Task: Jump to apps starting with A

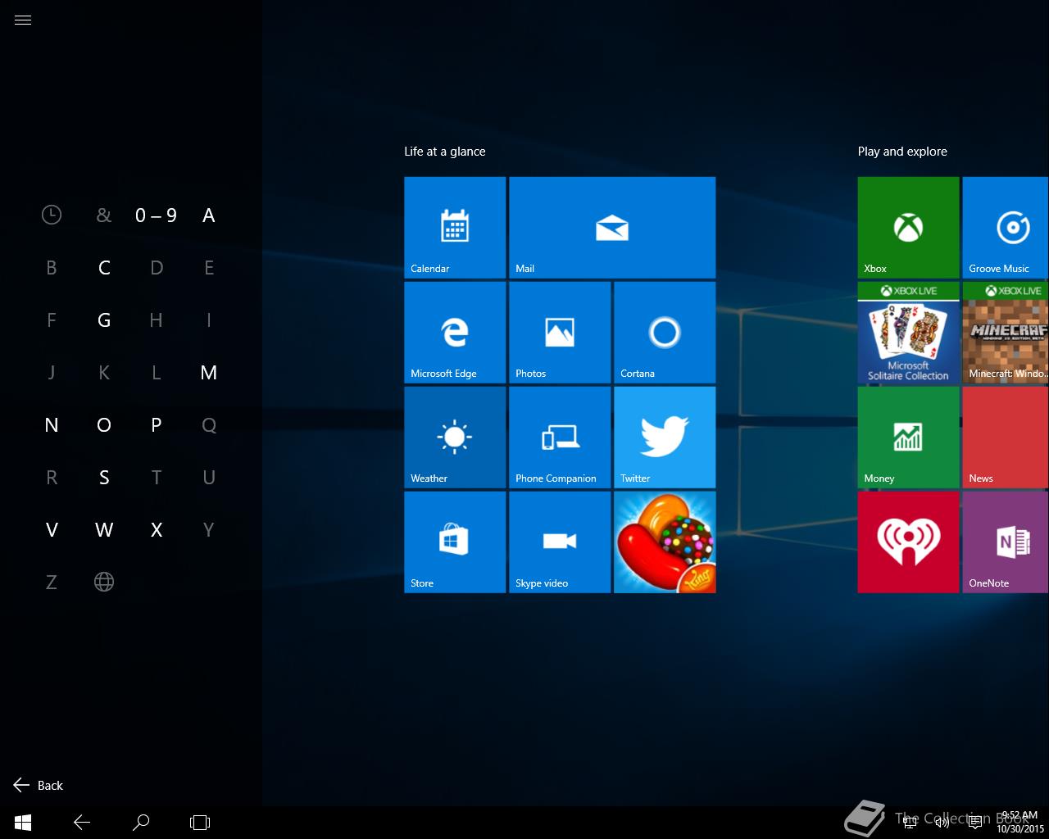Action: (209, 215)
